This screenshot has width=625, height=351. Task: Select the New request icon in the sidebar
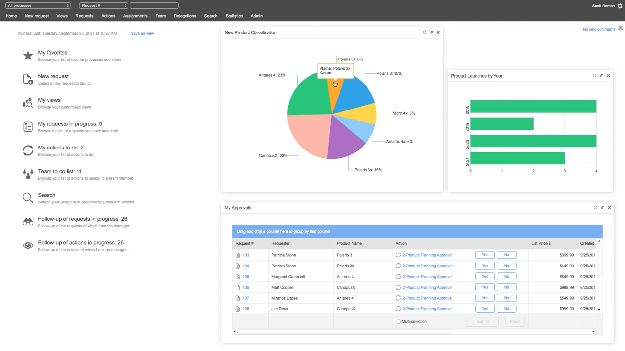coord(28,79)
